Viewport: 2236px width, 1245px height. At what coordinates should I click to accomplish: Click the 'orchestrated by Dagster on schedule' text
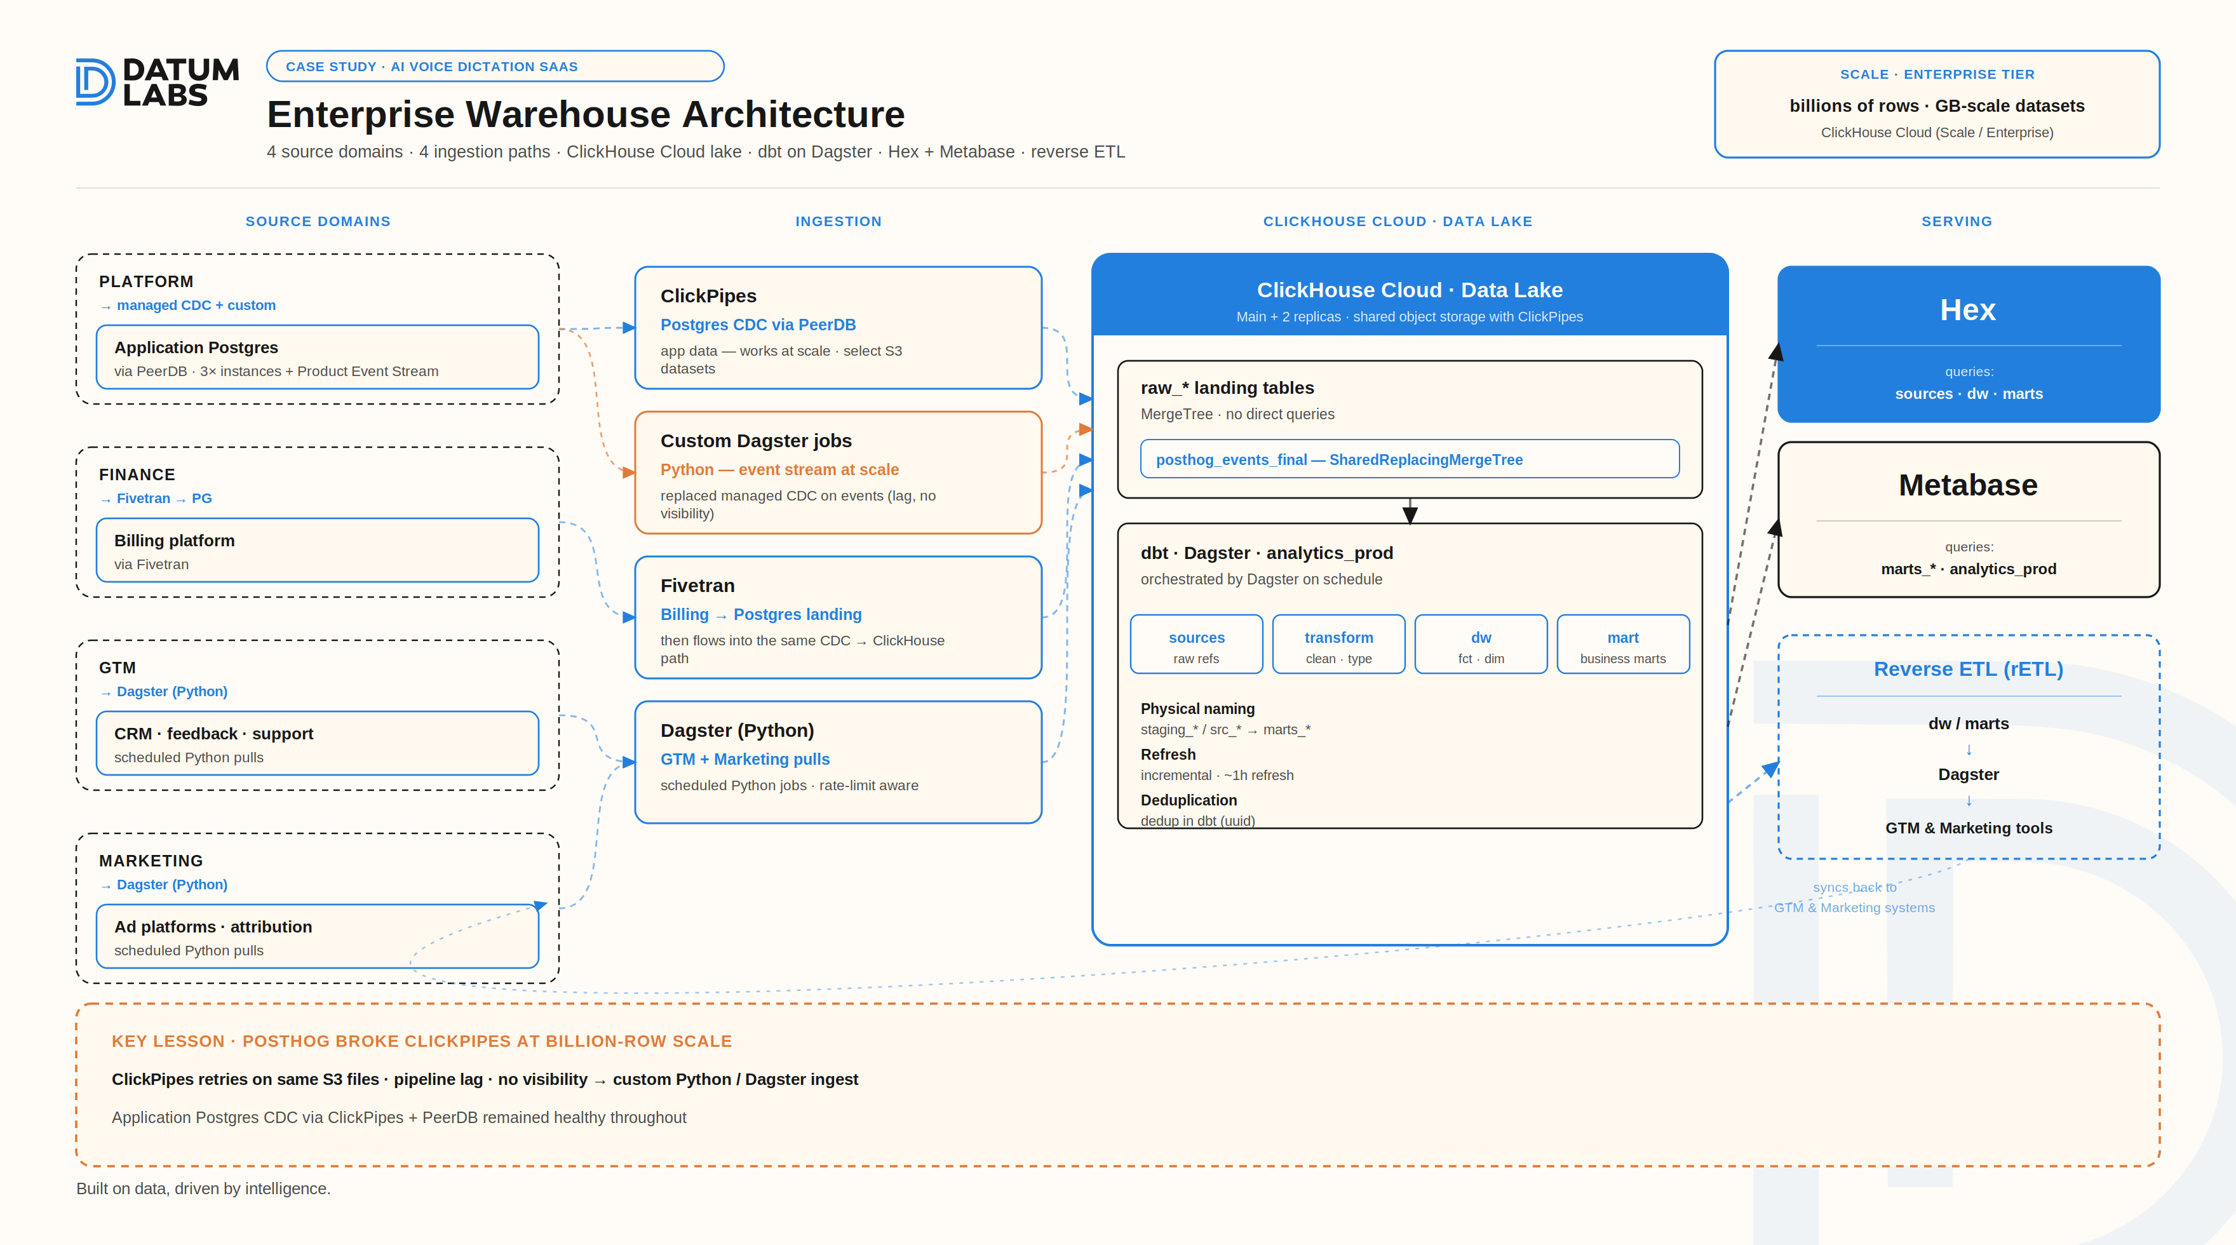[x=1261, y=579]
